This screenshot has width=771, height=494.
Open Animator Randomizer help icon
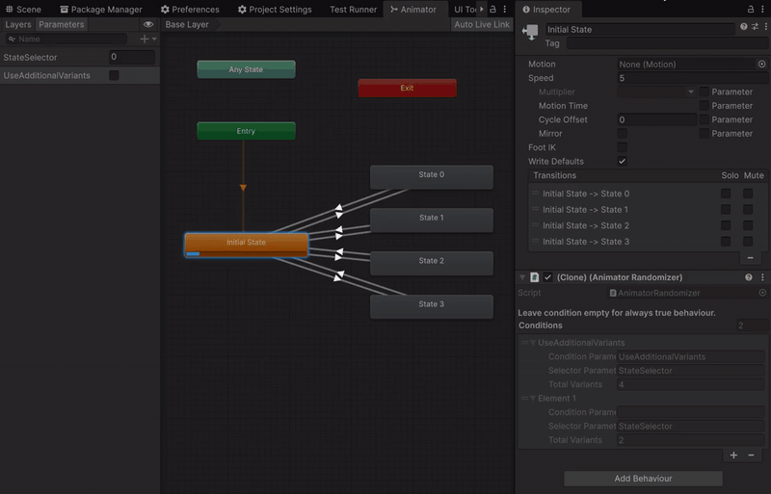[749, 277]
